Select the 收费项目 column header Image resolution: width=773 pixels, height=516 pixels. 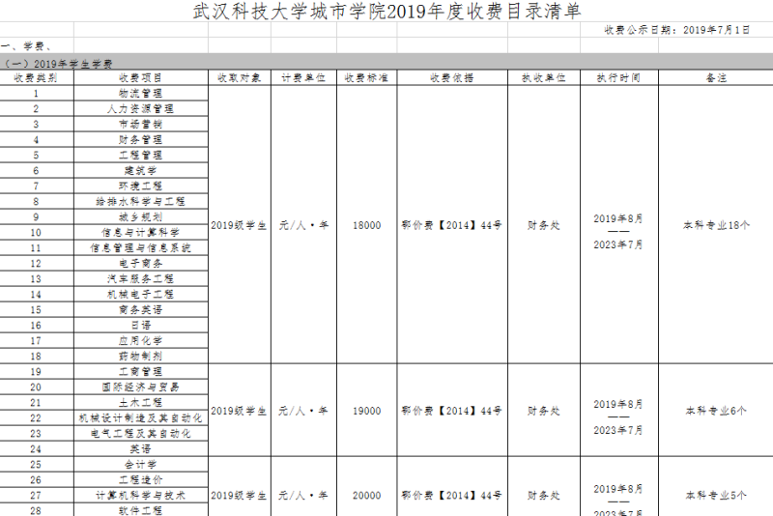140,77
